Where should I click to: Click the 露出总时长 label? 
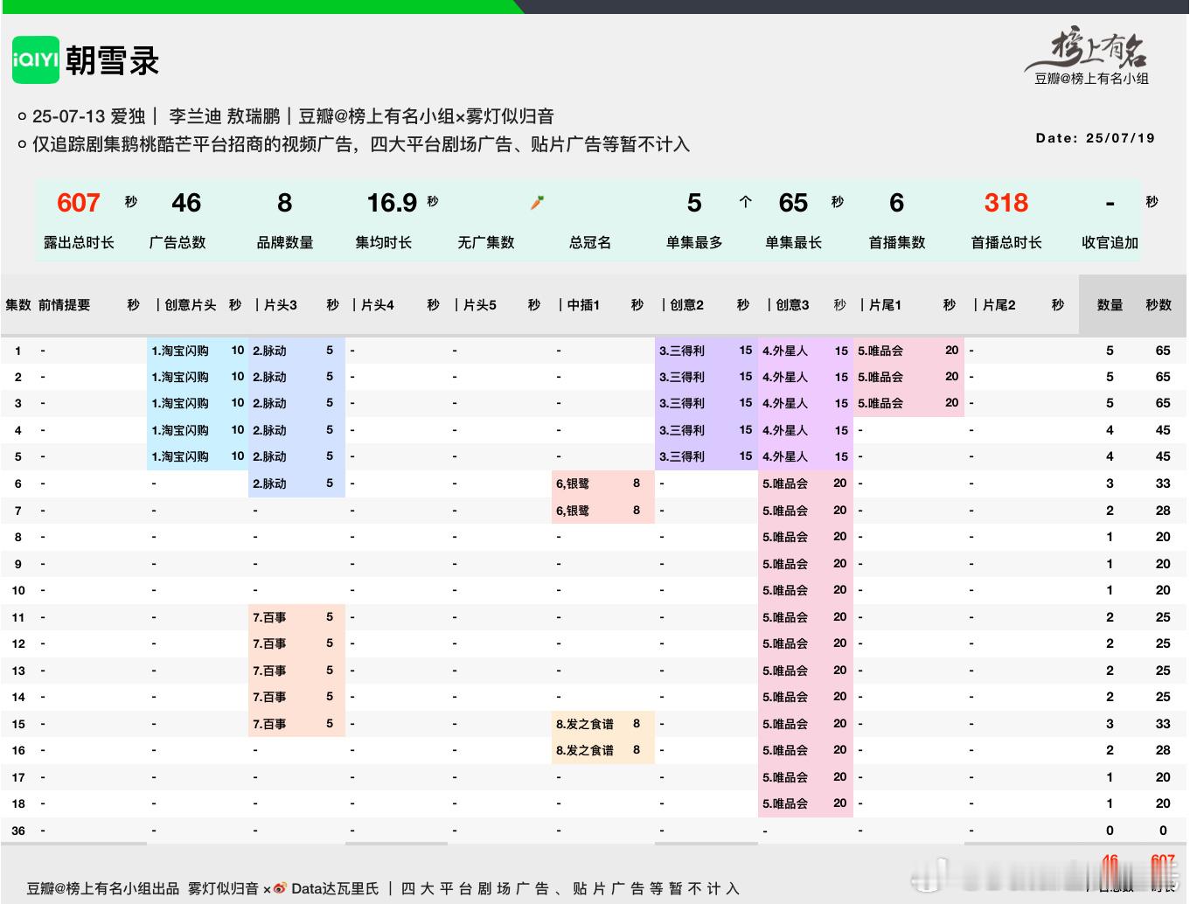pos(79,242)
